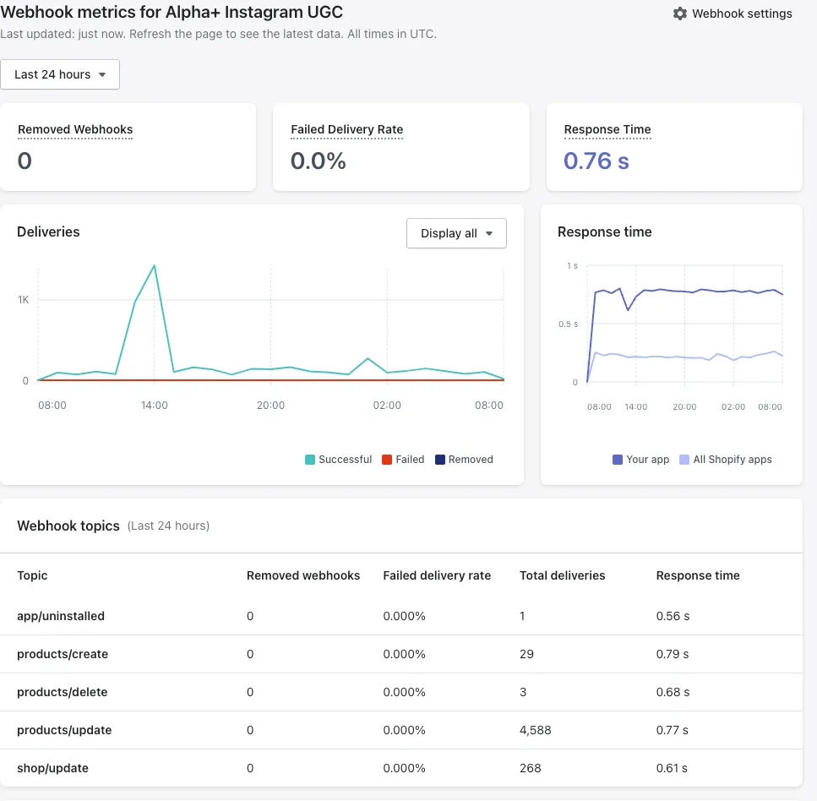Click the Deliveries chart peak near 14:00
The height and width of the screenshot is (801, 817).
pos(154,266)
